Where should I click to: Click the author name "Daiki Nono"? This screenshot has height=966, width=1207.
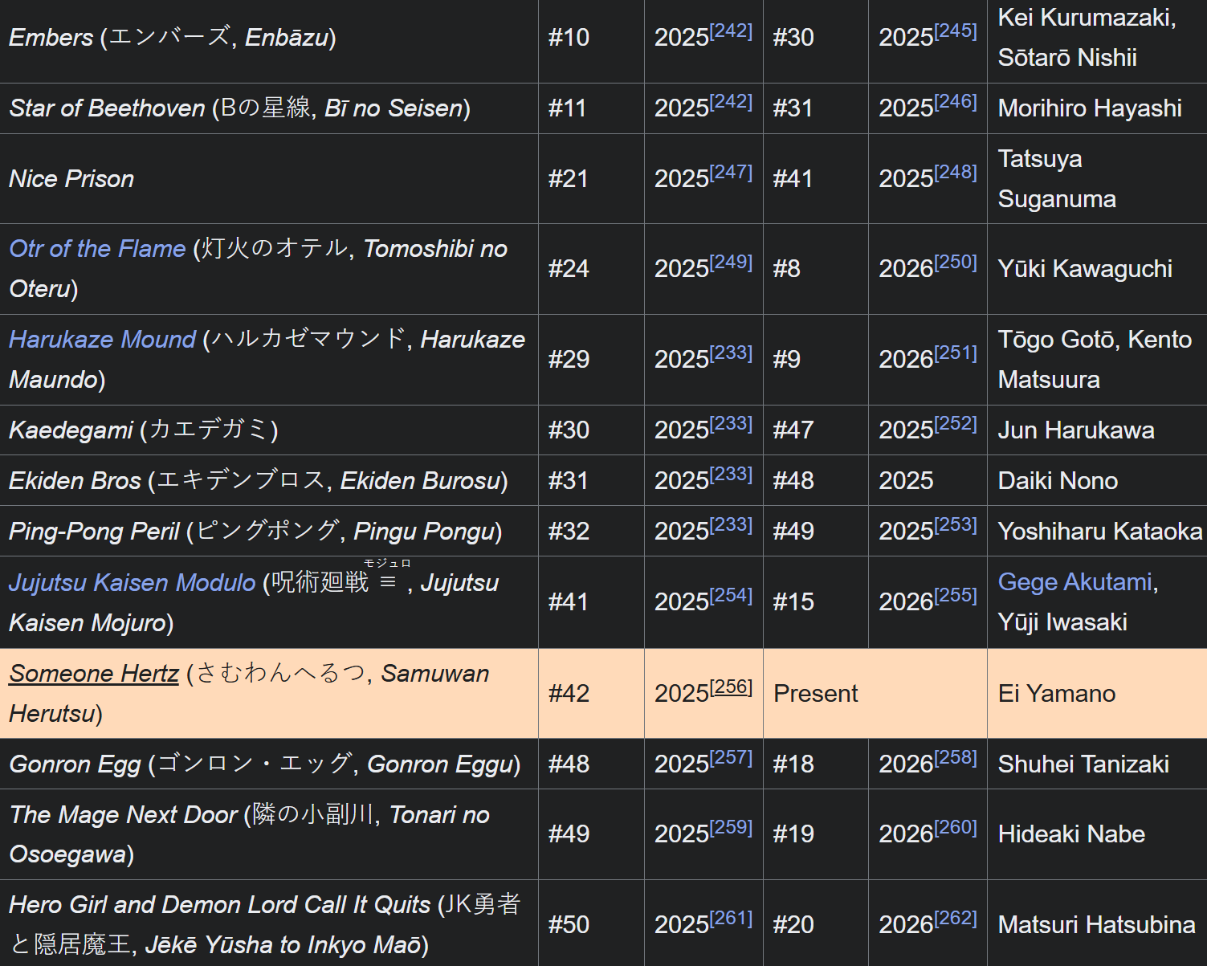click(x=1058, y=481)
